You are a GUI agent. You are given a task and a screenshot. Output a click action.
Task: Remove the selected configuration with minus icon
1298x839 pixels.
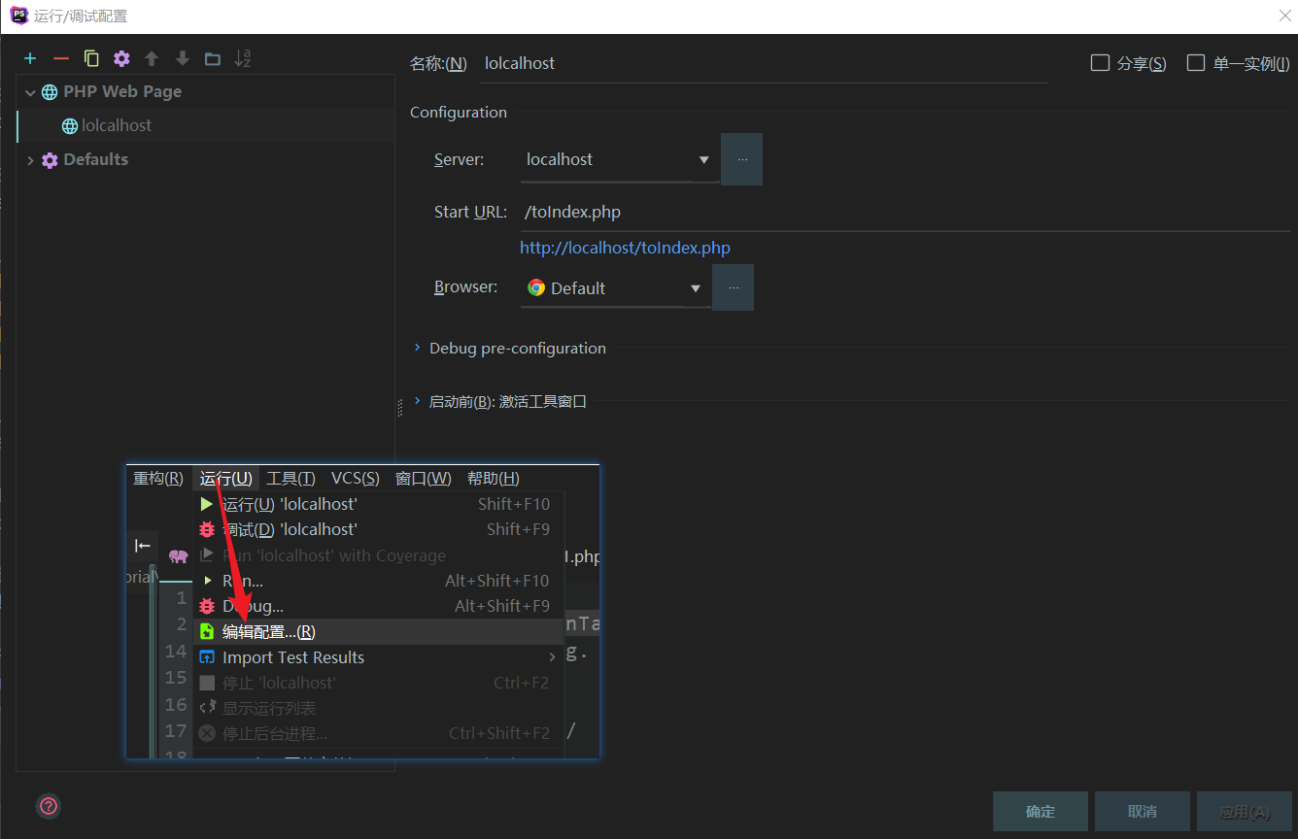pos(61,58)
